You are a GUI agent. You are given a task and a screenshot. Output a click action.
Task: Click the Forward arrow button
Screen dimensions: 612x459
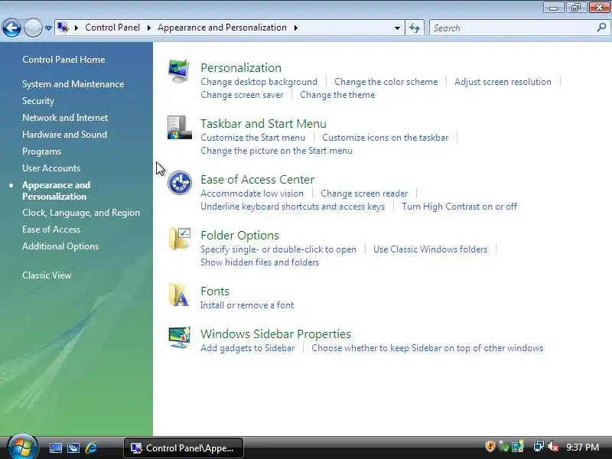(33, 28)
